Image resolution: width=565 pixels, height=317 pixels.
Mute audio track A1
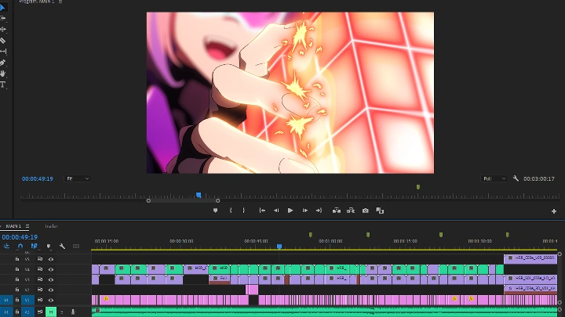[51, 312]
